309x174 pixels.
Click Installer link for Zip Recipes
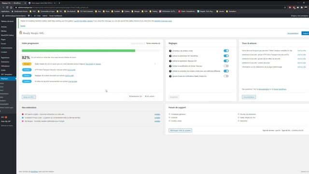[157, 121]
